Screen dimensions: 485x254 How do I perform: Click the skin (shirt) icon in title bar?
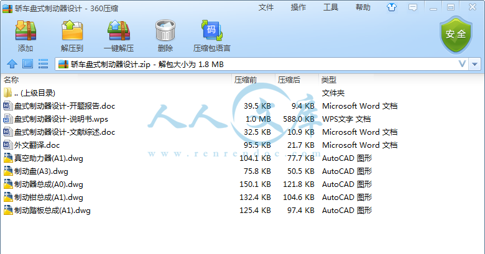click(392, 7)
